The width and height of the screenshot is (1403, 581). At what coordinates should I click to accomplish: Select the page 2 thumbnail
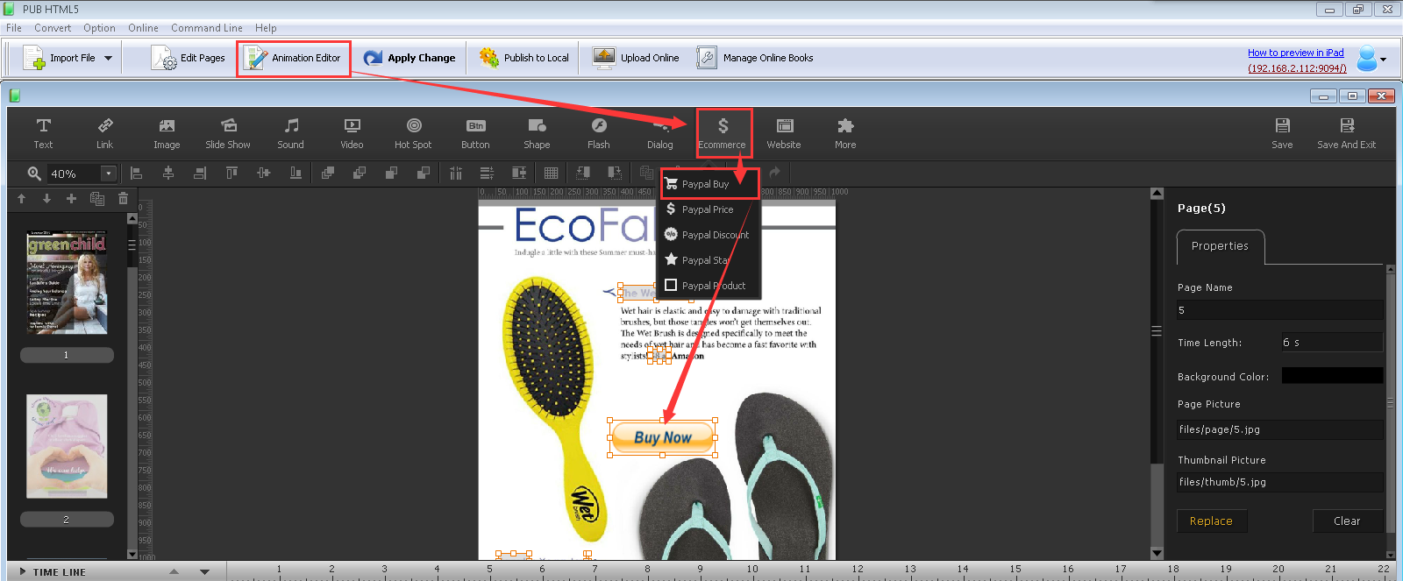[67, 446]
